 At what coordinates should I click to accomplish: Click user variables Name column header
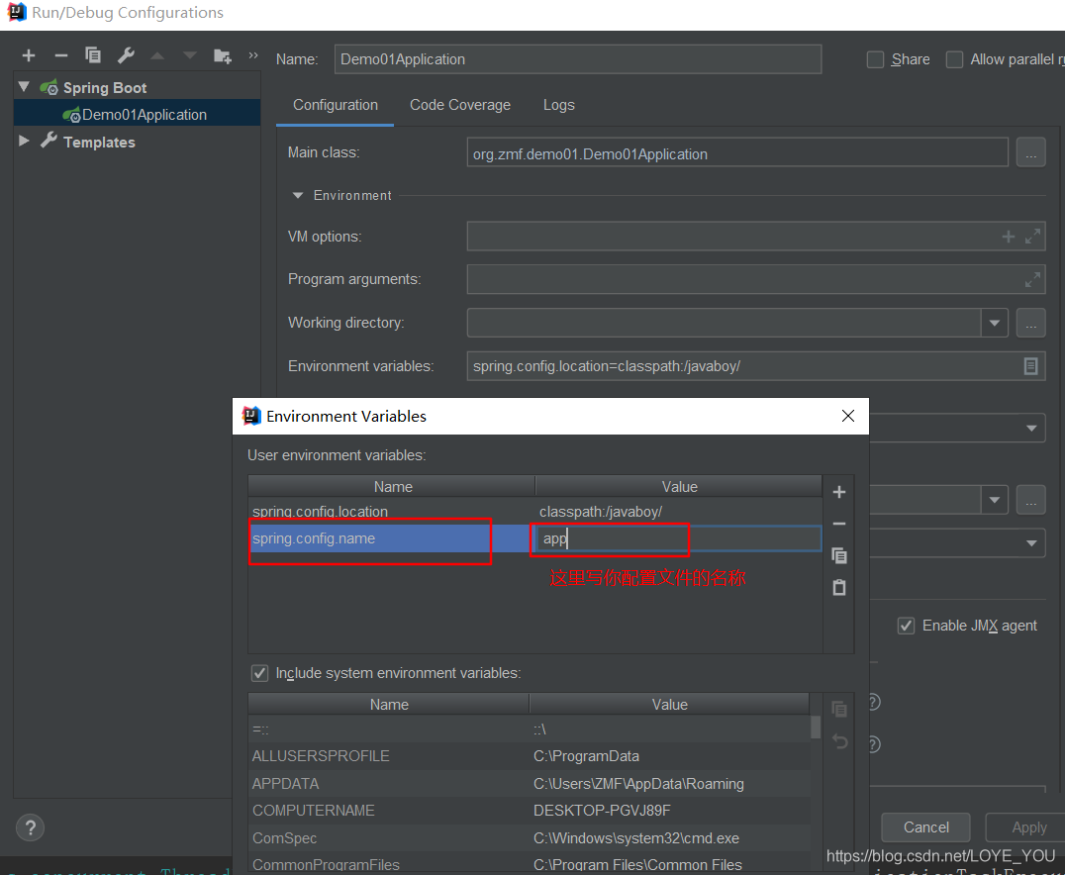pyautogui.click(x=392, y=486)
